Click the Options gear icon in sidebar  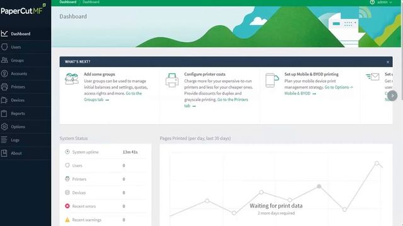(4, 127)
